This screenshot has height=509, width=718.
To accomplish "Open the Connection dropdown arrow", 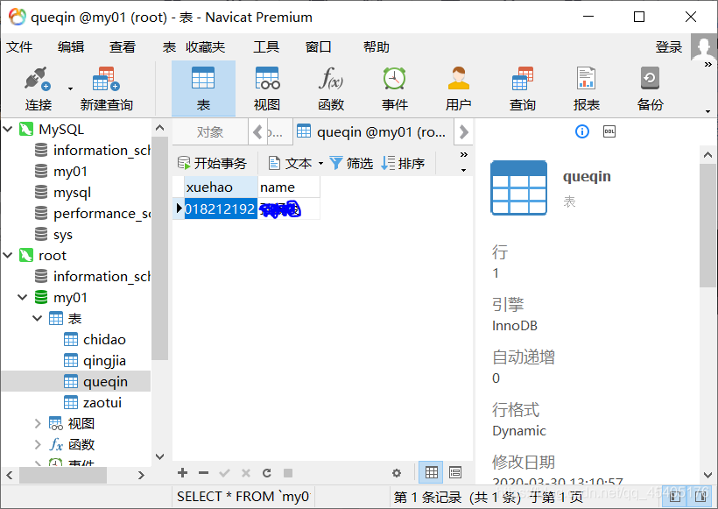I will [x=70, y=88].
